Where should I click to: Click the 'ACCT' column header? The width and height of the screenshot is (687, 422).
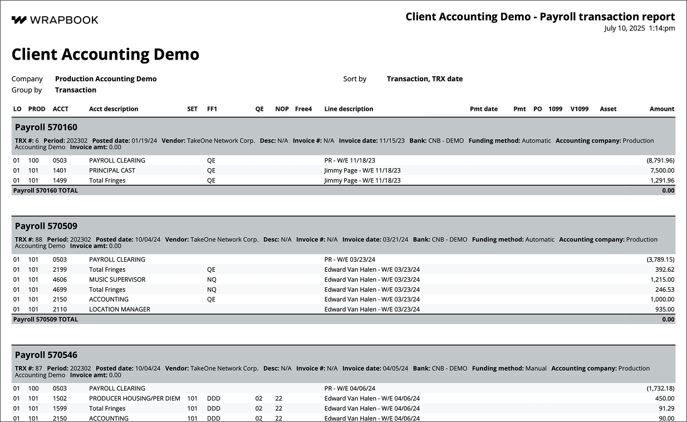click(x=61, y=109)
